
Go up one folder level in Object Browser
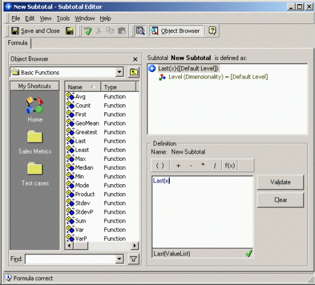pos(134,72)
